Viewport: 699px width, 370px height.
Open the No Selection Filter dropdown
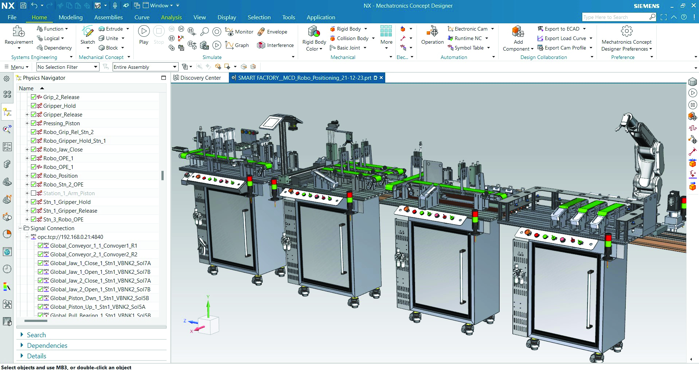click(x=95, y=67)
